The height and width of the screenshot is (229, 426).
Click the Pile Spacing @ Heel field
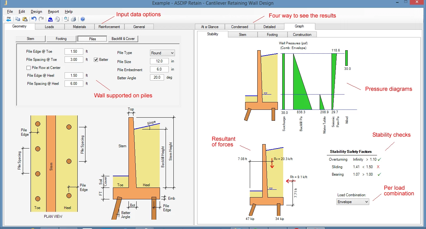tap(74, 84)
